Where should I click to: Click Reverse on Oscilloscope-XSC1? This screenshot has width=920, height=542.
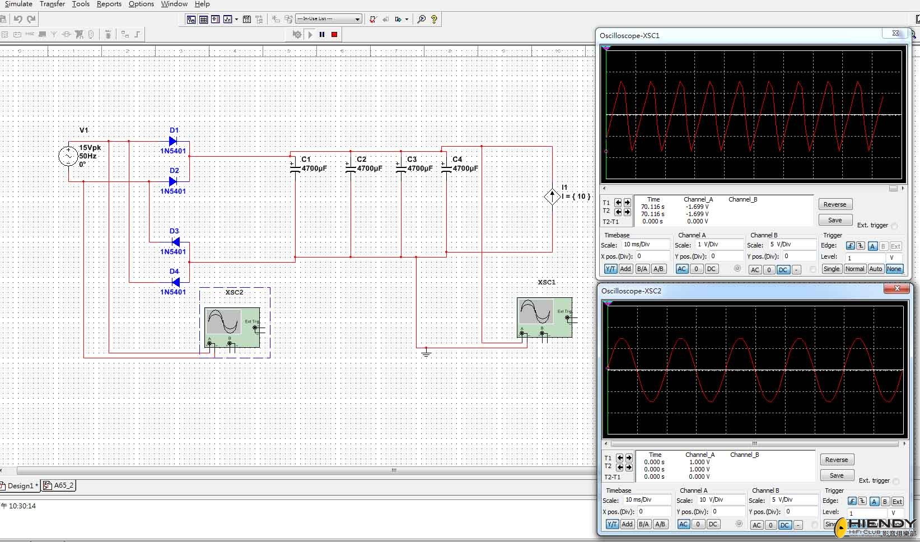tap(835, 204)
